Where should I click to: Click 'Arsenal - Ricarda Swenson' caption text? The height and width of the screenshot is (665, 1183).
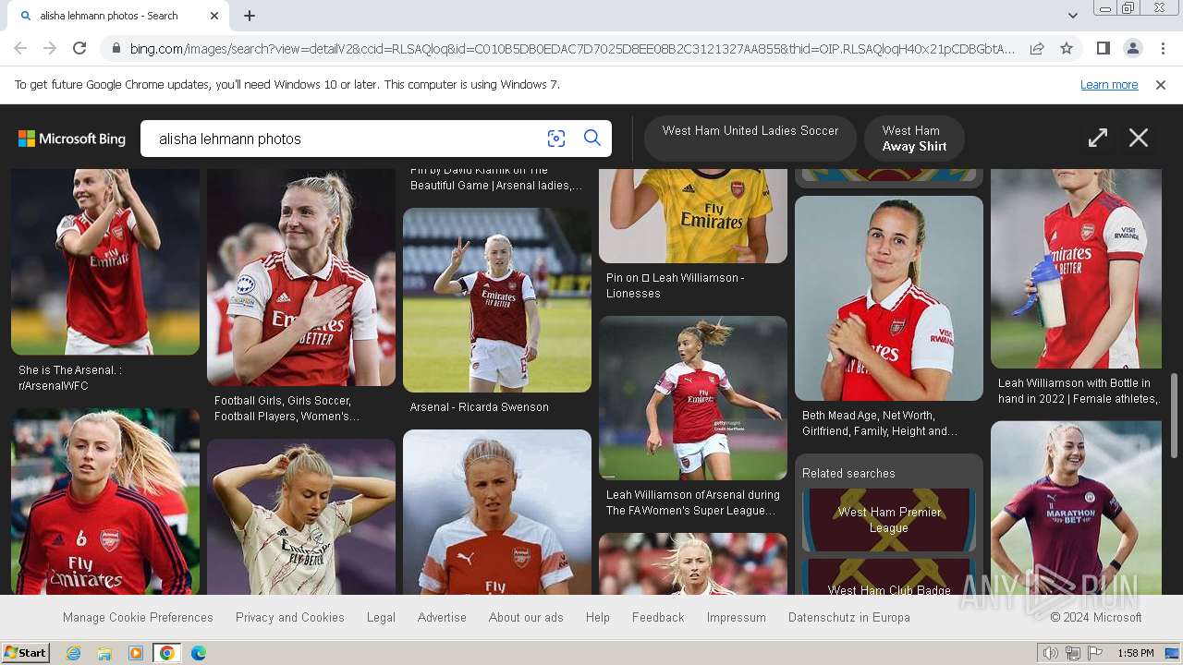tap(480, 407)
